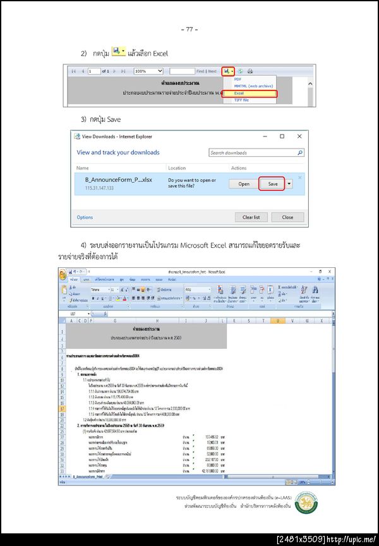
Task: Choose PDF from the export menu
Action: [238, 80]
